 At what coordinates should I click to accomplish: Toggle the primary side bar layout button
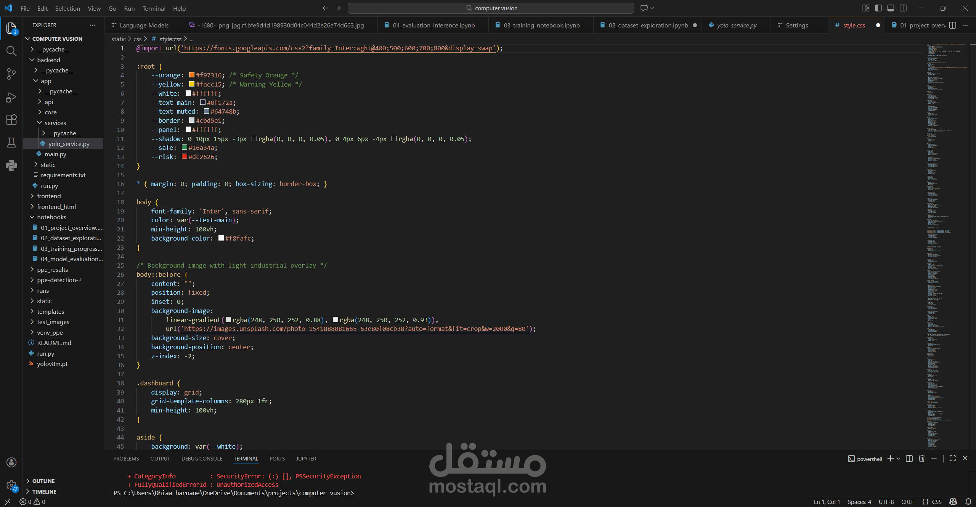tap(878, 8)
